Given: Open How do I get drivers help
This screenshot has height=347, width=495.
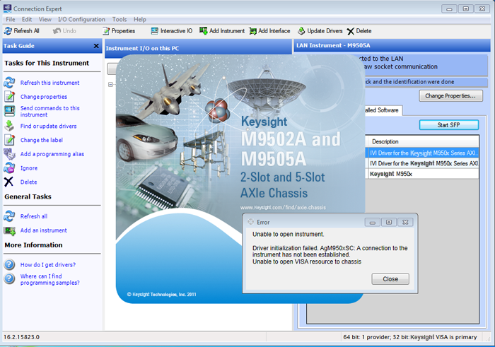Looking at the screenshot, I should click(x=47, y=264).
